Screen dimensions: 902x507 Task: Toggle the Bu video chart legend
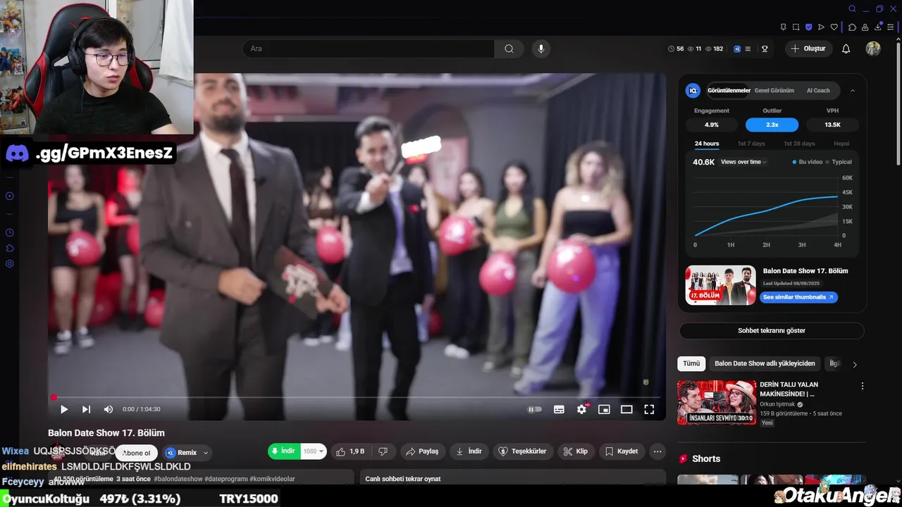(808, 162)
